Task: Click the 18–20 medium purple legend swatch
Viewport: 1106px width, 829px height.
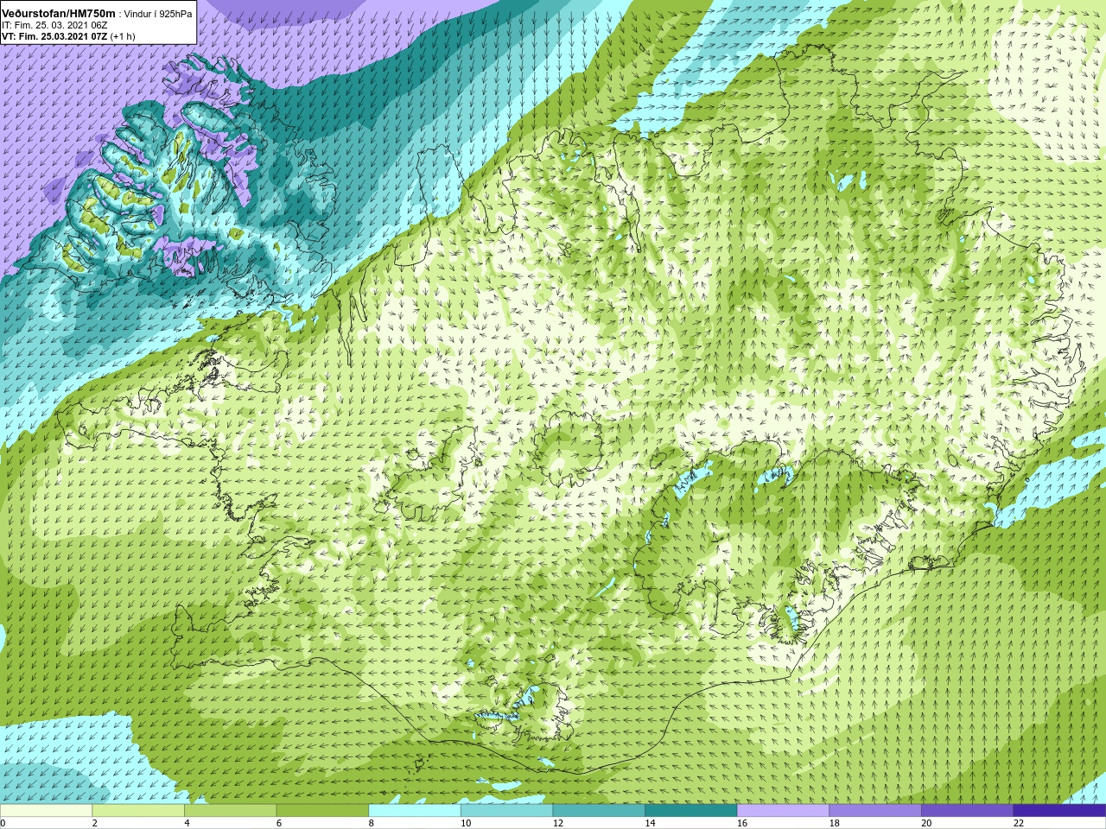Action: coord(875,811)
